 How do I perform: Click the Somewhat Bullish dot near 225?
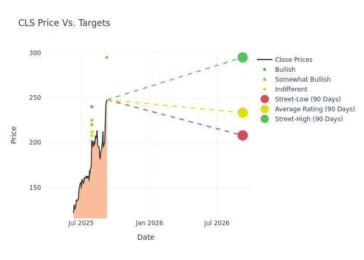pos(92,120)
